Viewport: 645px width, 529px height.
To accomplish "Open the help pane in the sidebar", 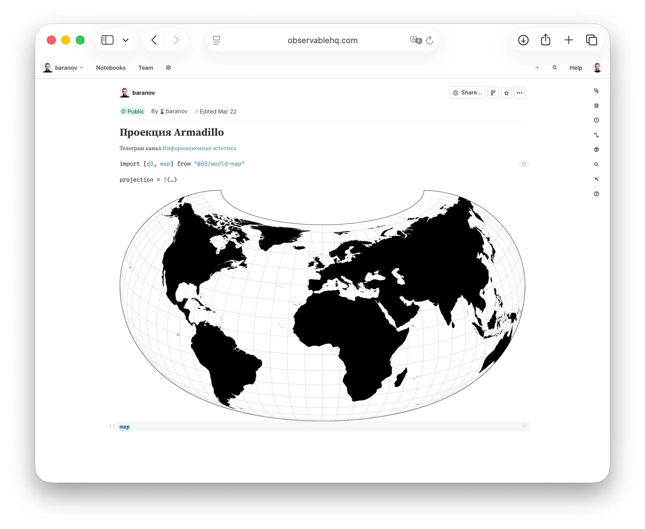I will pos(596,194).
